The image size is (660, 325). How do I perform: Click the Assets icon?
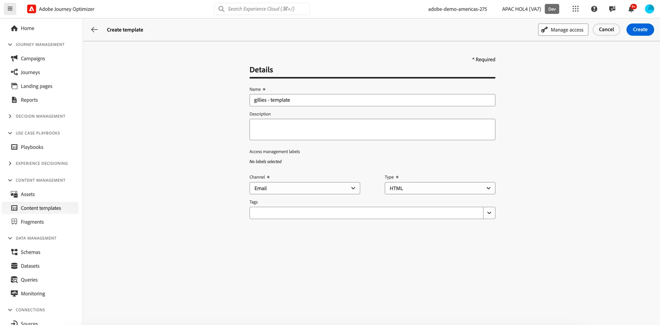tap(14, 194)
